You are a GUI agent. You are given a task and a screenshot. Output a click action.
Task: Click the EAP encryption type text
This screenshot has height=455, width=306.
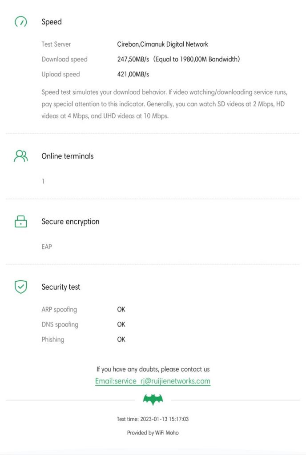click(47, 246)
